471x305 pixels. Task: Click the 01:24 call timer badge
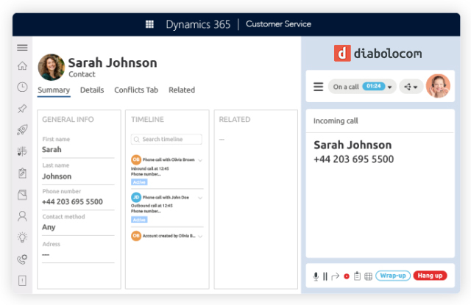[x=374, y=87]
